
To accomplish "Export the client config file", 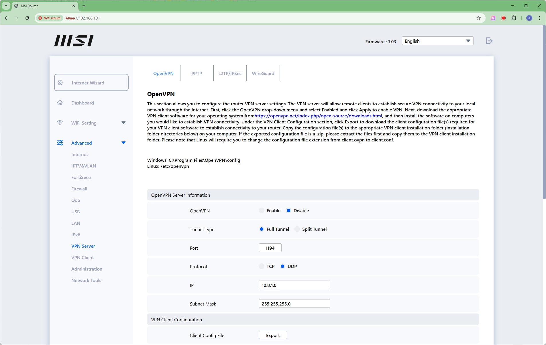I will tap(273, 335).
